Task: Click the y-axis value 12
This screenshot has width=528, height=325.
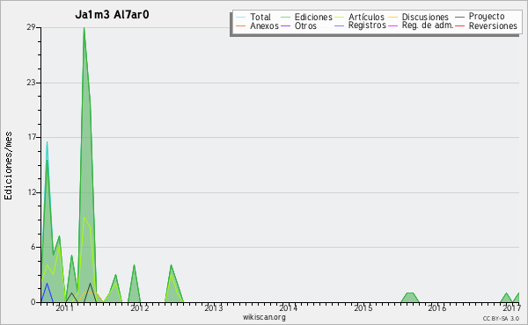Action: pos(32,192)
